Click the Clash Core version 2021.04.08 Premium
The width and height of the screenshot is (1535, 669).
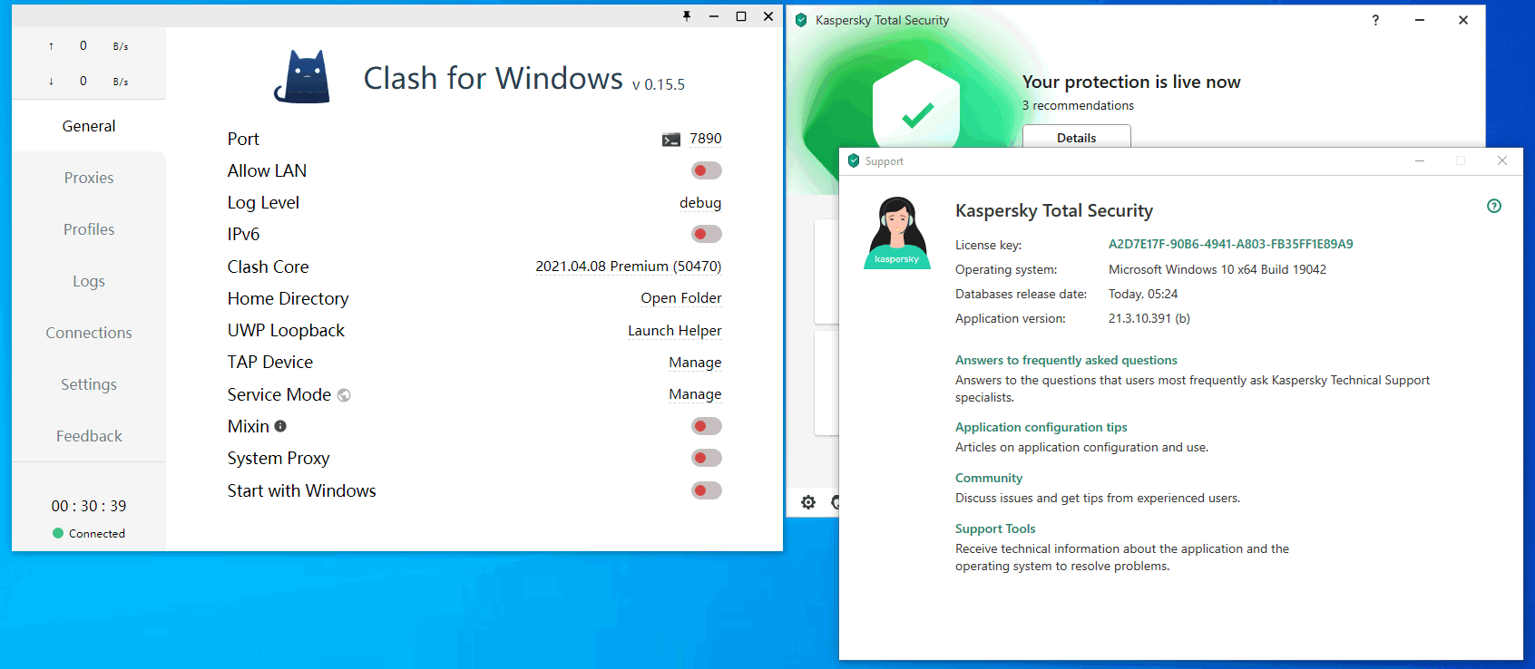tap(629, 267)
